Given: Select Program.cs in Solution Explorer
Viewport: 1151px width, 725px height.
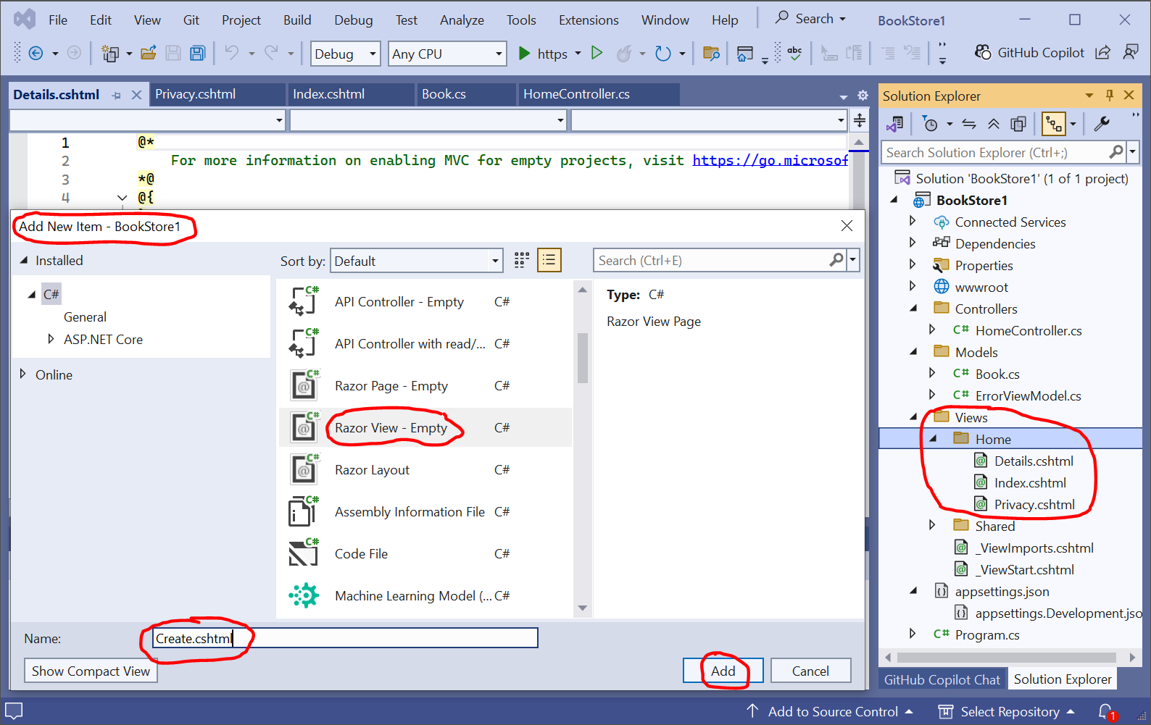Looking at the screenshot, I should coord(987,634).
